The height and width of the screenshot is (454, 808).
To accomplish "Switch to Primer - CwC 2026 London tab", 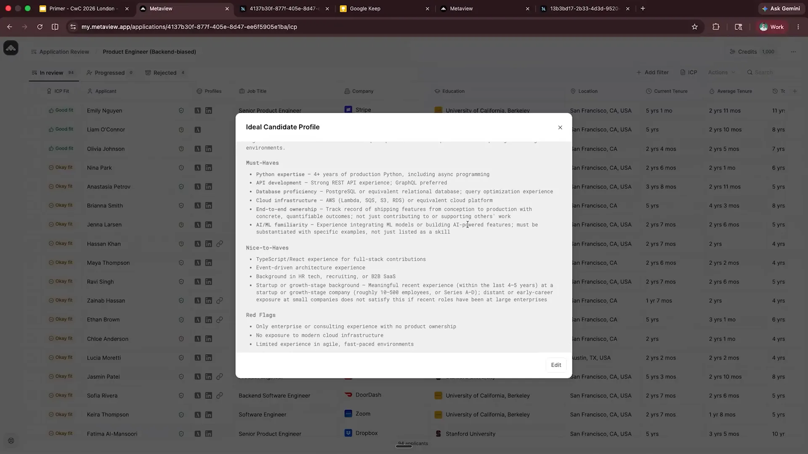I will (85, 8).
